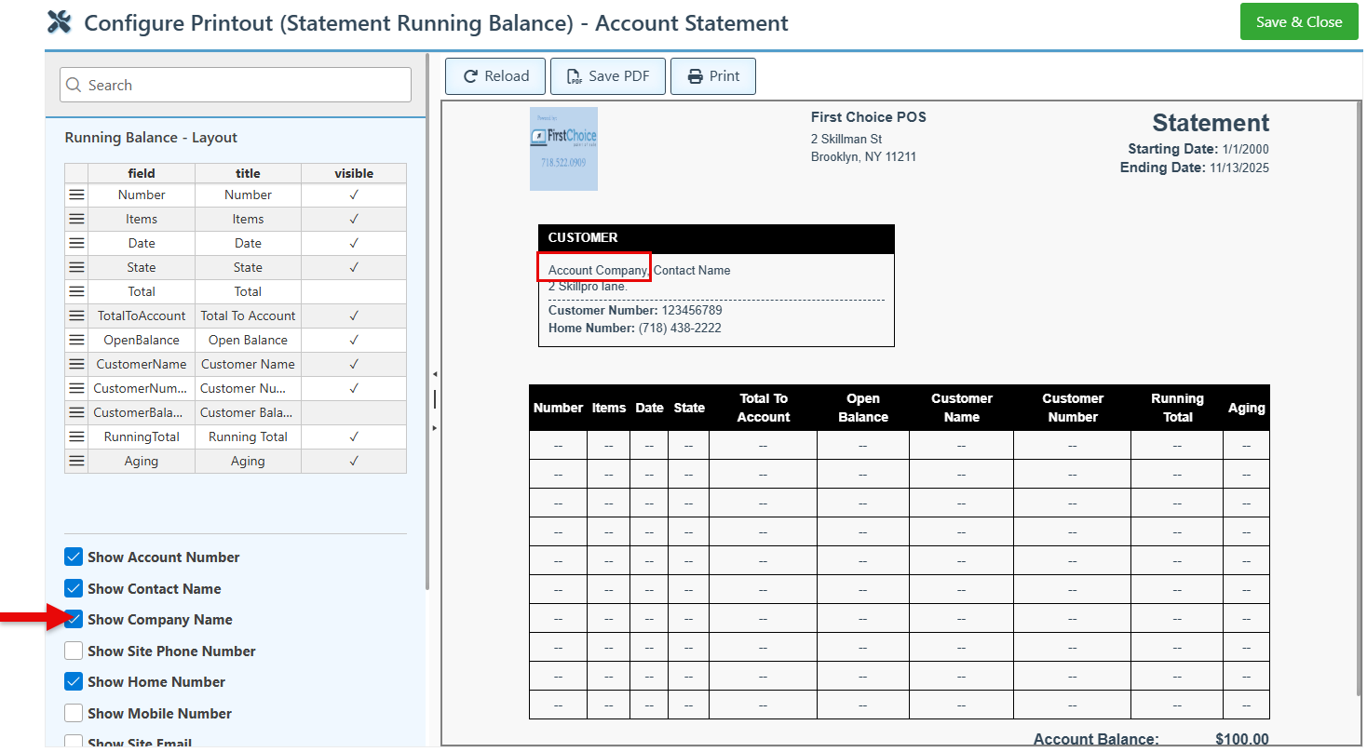Click the drag handle for Aging row
This screenshot has height=752, width=1367.
[x=76, y=462]
